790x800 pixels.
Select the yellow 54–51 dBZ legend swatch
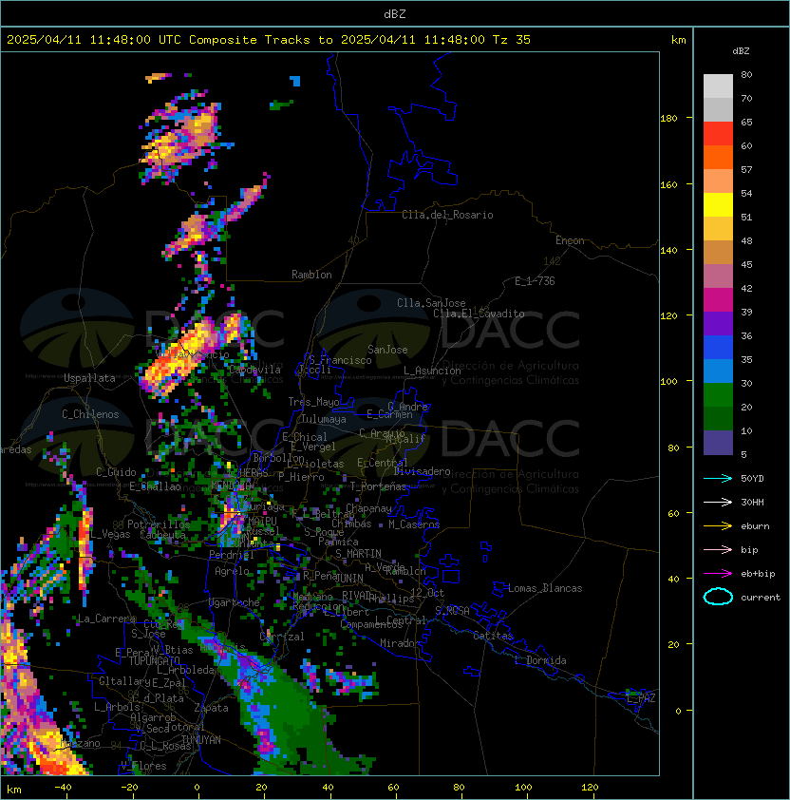(718, 205)
